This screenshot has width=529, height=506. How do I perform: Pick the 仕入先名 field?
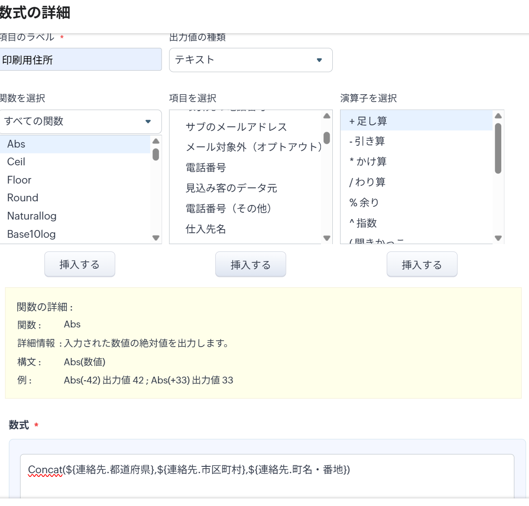(206, 229)
